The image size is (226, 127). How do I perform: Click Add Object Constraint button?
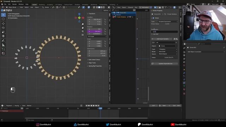click(x=206, y=52)
